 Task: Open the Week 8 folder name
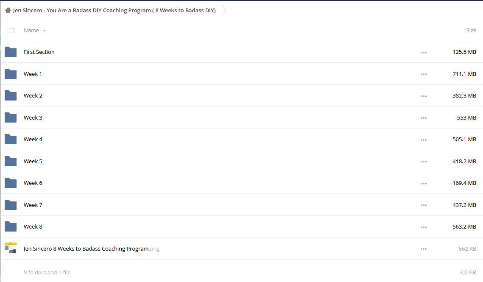(33, 227)
